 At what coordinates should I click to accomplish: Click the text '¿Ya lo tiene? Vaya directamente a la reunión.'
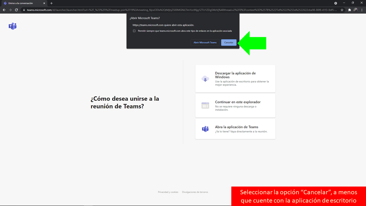point(241,132)
